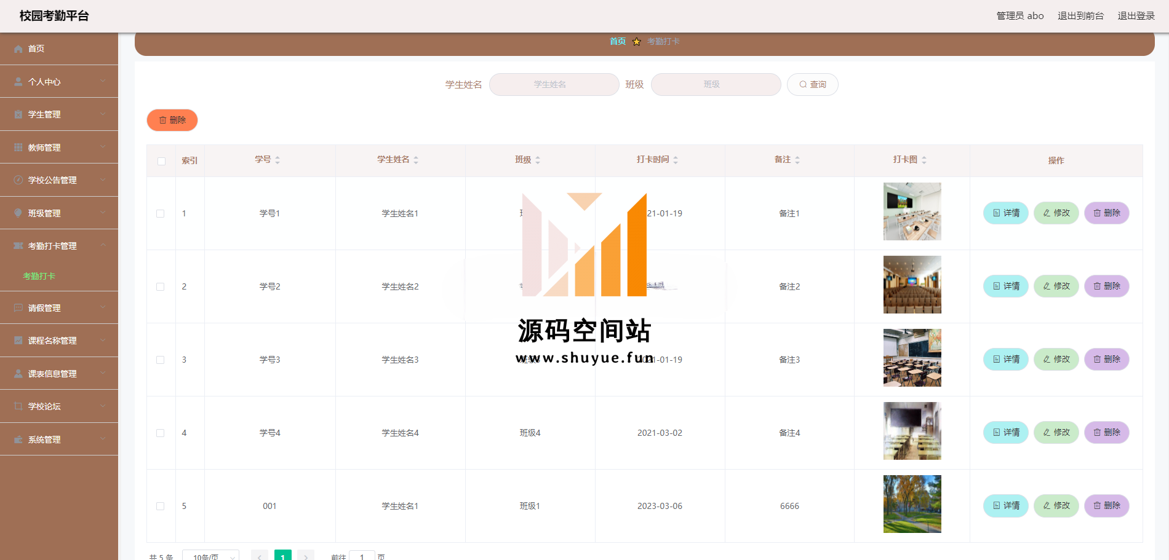Screen dimensions: 1169x560
Task: Open the 学校论坛 menu item
Action: click(x=59, y=406)
